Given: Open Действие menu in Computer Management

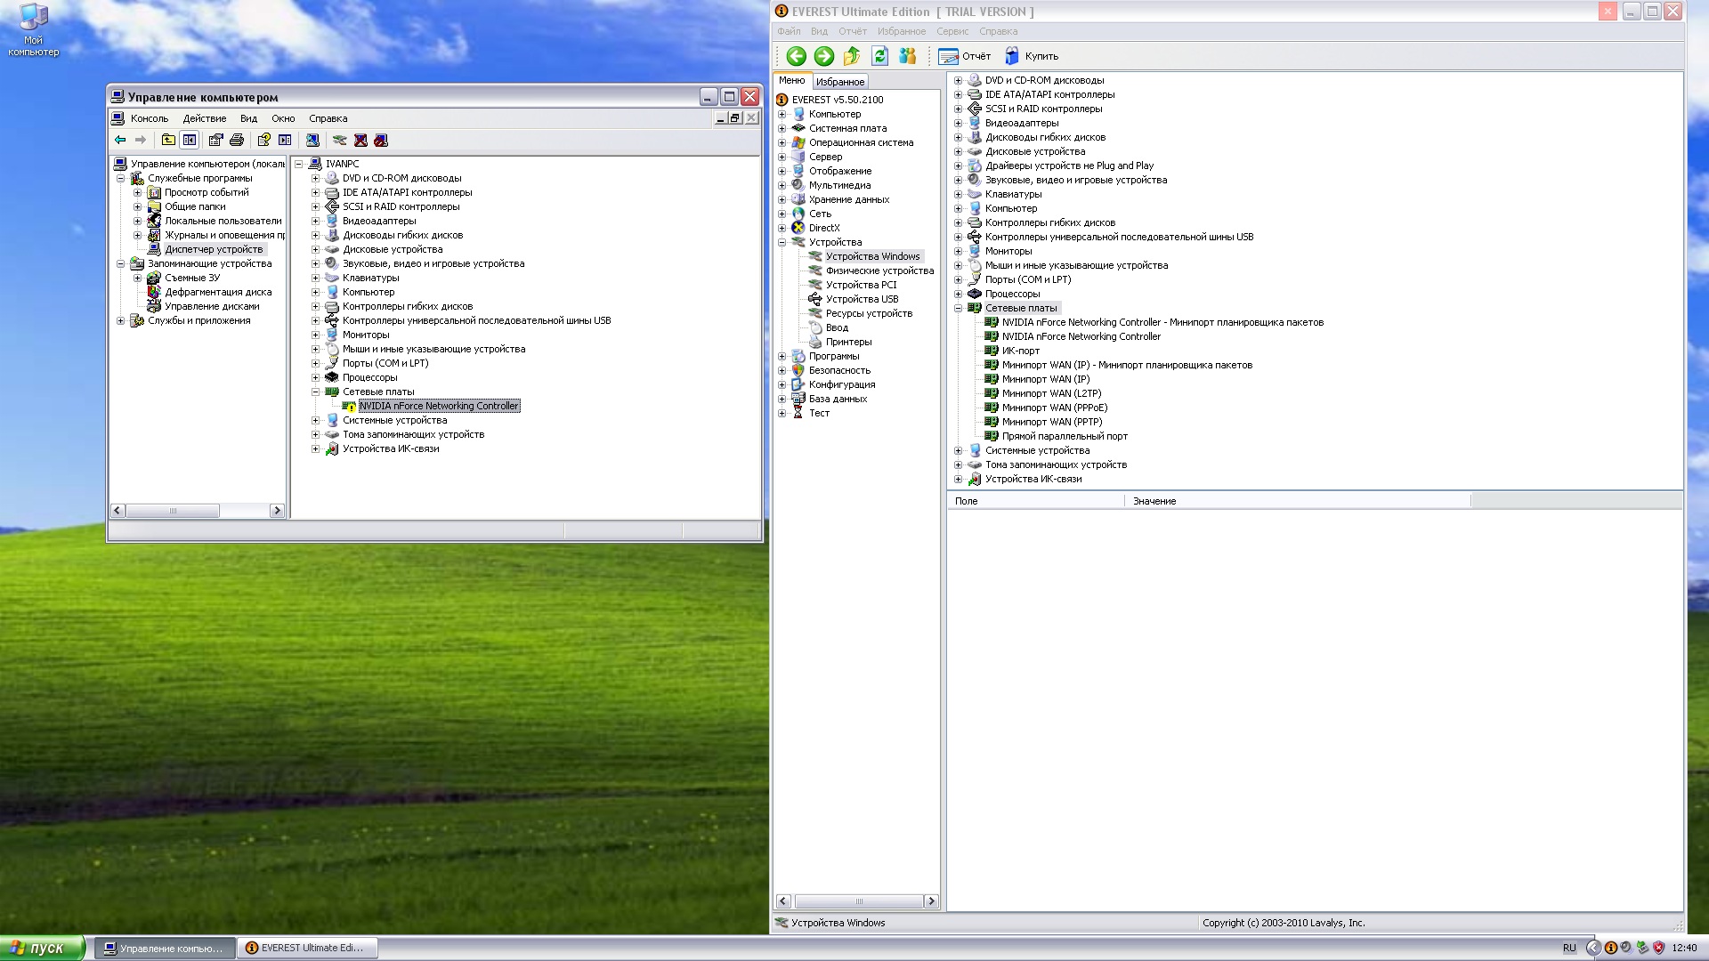Looking at the screenshot, I should pyautogui.click(x=205, y=118).
